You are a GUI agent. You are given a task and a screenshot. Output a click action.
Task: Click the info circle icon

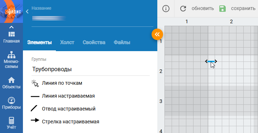pos(166,8)
